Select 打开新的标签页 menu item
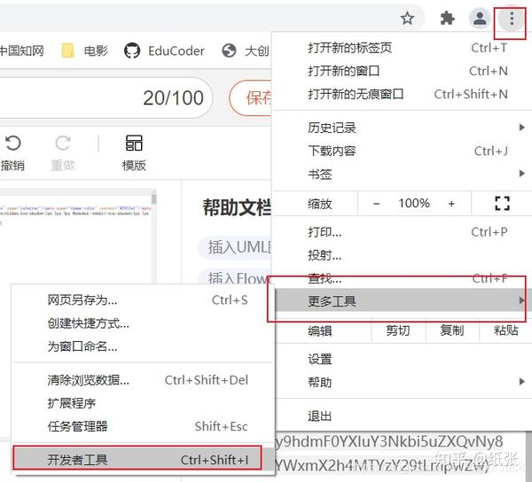This screenshot has height=482, width=532. [x=402, y=48]
